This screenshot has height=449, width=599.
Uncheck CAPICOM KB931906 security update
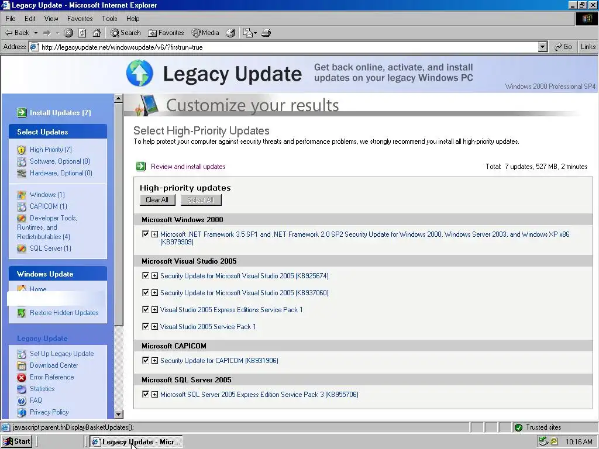(x=145, y=360)
